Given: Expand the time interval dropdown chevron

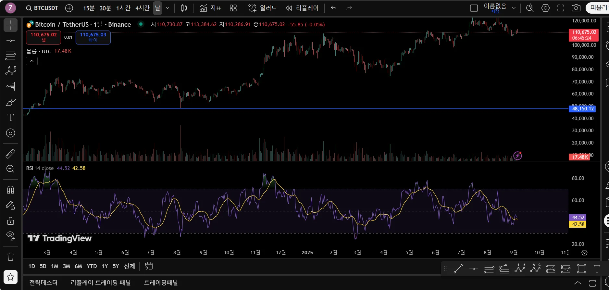Looking at the screenshot, I should click(168, 8).
